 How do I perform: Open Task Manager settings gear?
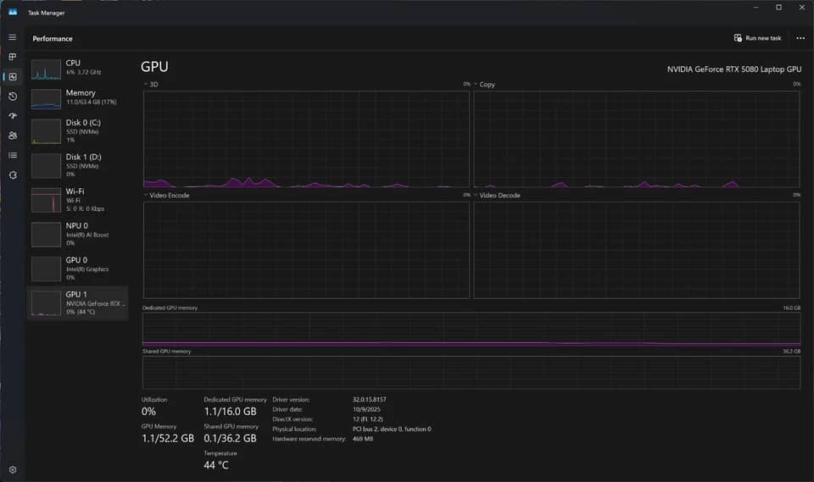(13, 469)
